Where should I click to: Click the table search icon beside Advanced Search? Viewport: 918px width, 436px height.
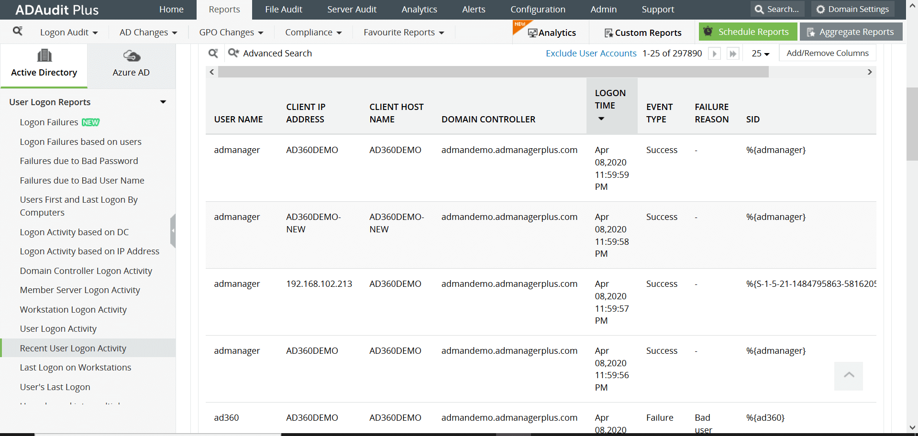tap(213, 53)
